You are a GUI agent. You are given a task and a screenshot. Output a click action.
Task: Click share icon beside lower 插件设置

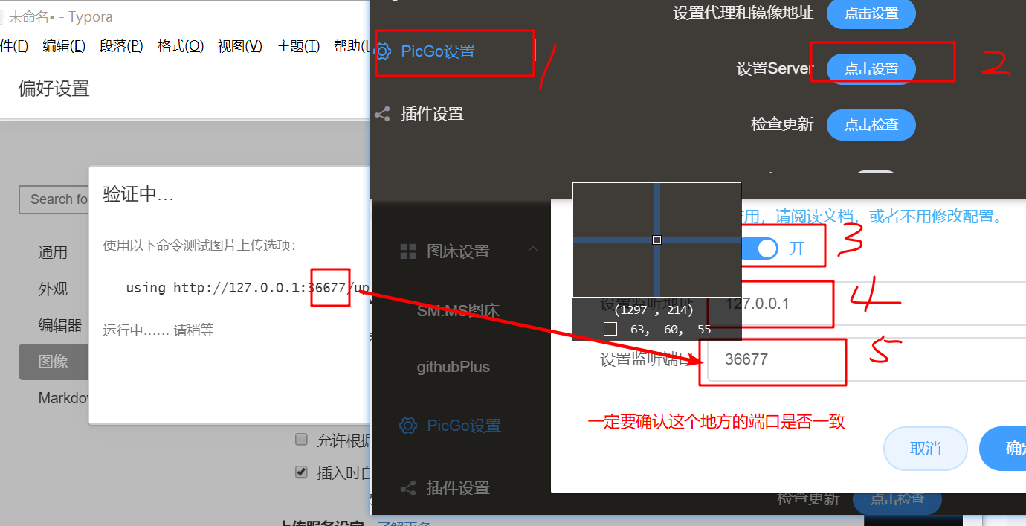point(408,488)
